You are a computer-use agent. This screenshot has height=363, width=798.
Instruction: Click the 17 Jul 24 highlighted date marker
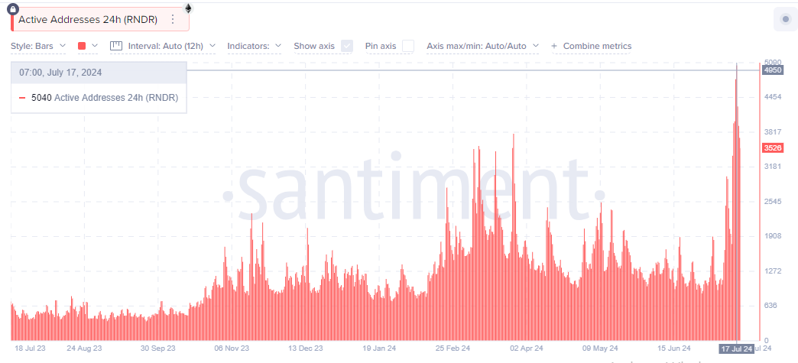736,348
